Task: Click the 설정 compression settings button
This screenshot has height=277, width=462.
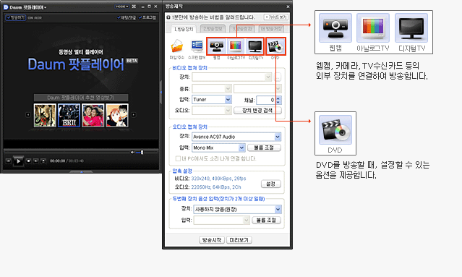Action: [271, 184]
